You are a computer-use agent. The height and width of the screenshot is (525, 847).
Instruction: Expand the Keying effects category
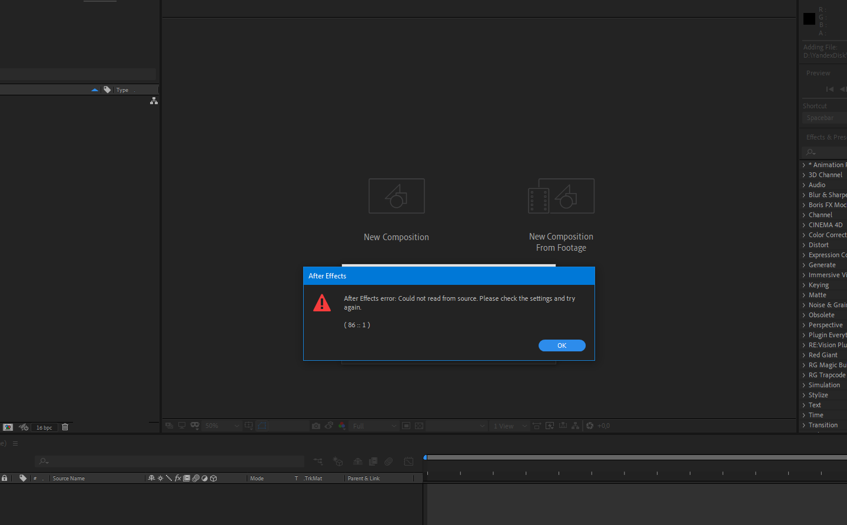pos(804,285)
